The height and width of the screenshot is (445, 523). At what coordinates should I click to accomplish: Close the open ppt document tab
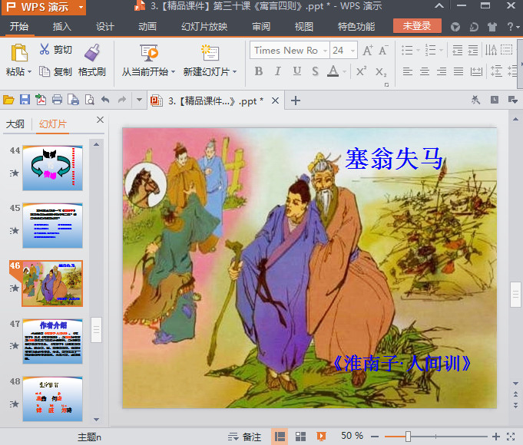(x=275, y=101)
